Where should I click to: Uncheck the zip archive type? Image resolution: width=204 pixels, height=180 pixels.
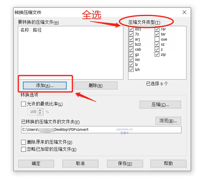point(157,54)
